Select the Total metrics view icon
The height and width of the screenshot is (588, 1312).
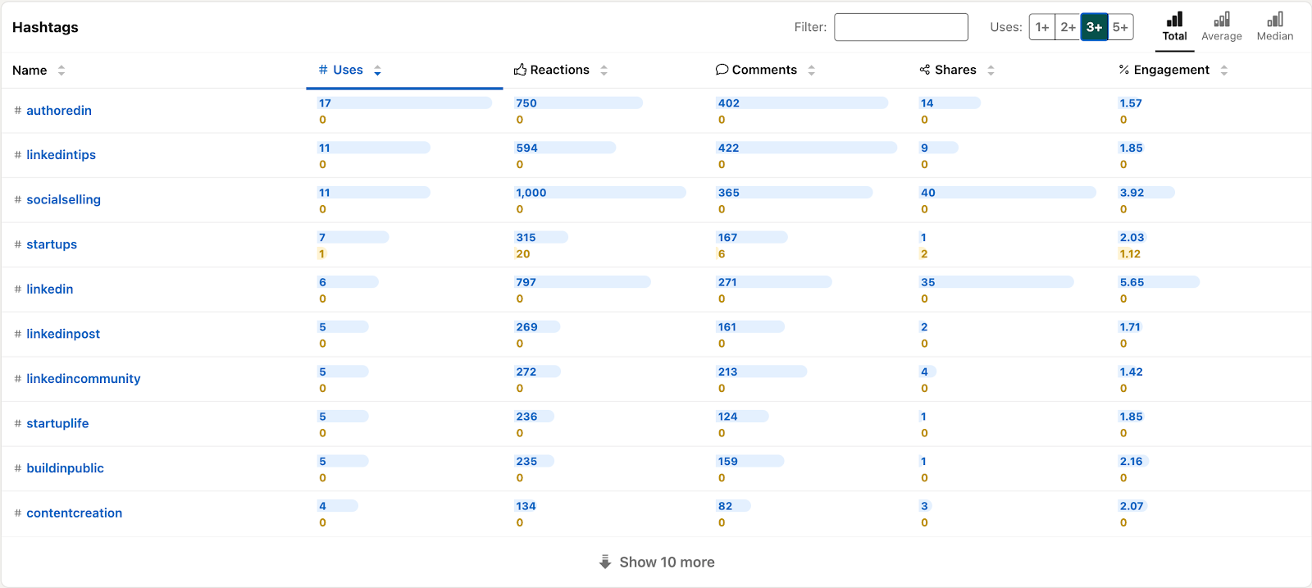point(1174,26)
